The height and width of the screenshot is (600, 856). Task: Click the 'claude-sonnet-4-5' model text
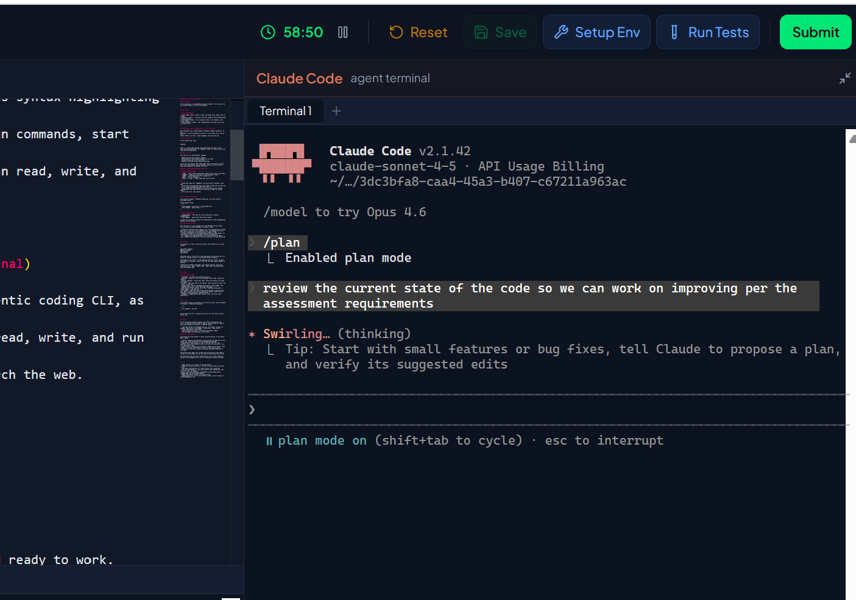pyautogui.click(x=393, y=166)
